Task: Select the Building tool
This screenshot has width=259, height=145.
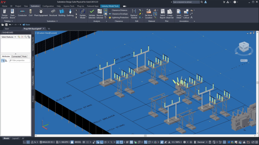Action: pyautogui.click(x=62, y=13)
